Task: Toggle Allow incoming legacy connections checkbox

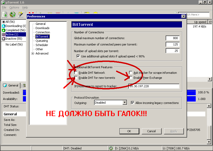Action: (x=132, y=103)
